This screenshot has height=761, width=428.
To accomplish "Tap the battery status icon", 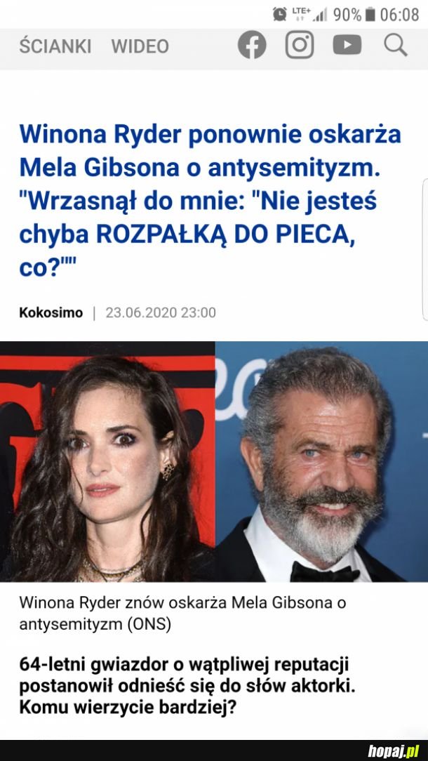I will [x=370, y=15].
